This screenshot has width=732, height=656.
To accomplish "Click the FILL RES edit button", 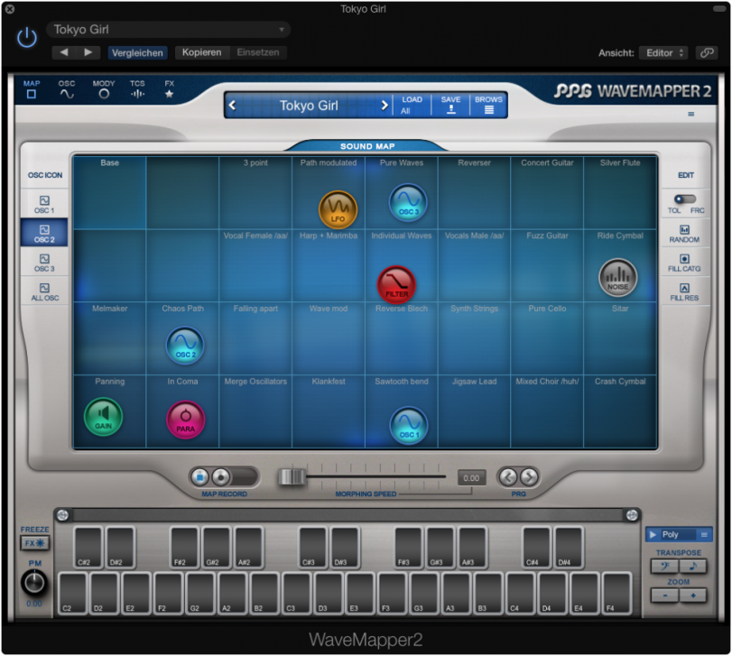I will [x=684, y=292].
